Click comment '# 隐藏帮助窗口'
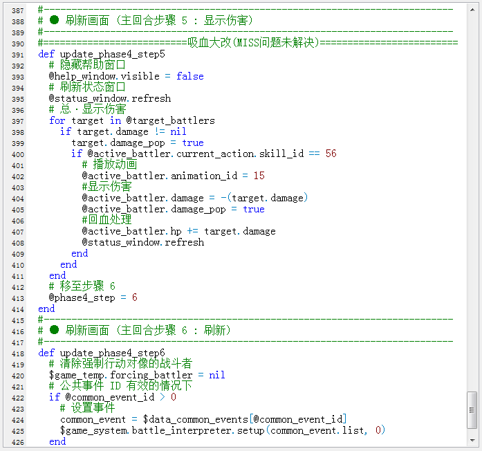482x451 pixels. [x=87, y=65]
